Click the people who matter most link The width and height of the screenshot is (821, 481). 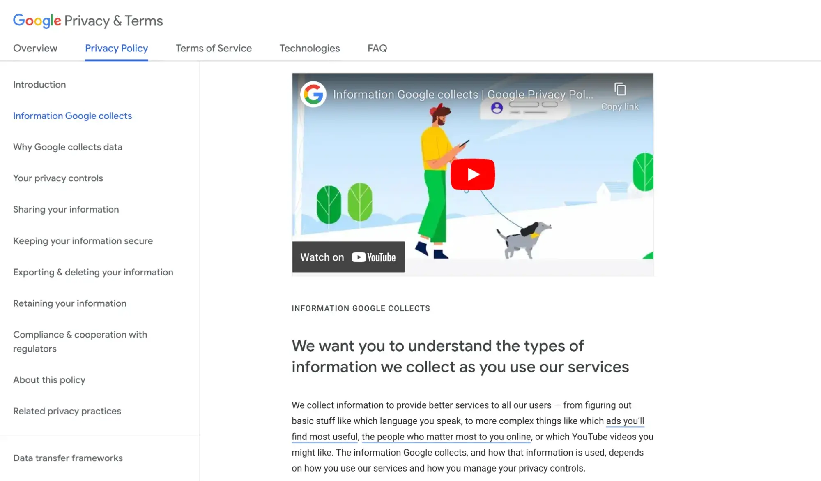[446, 437]
